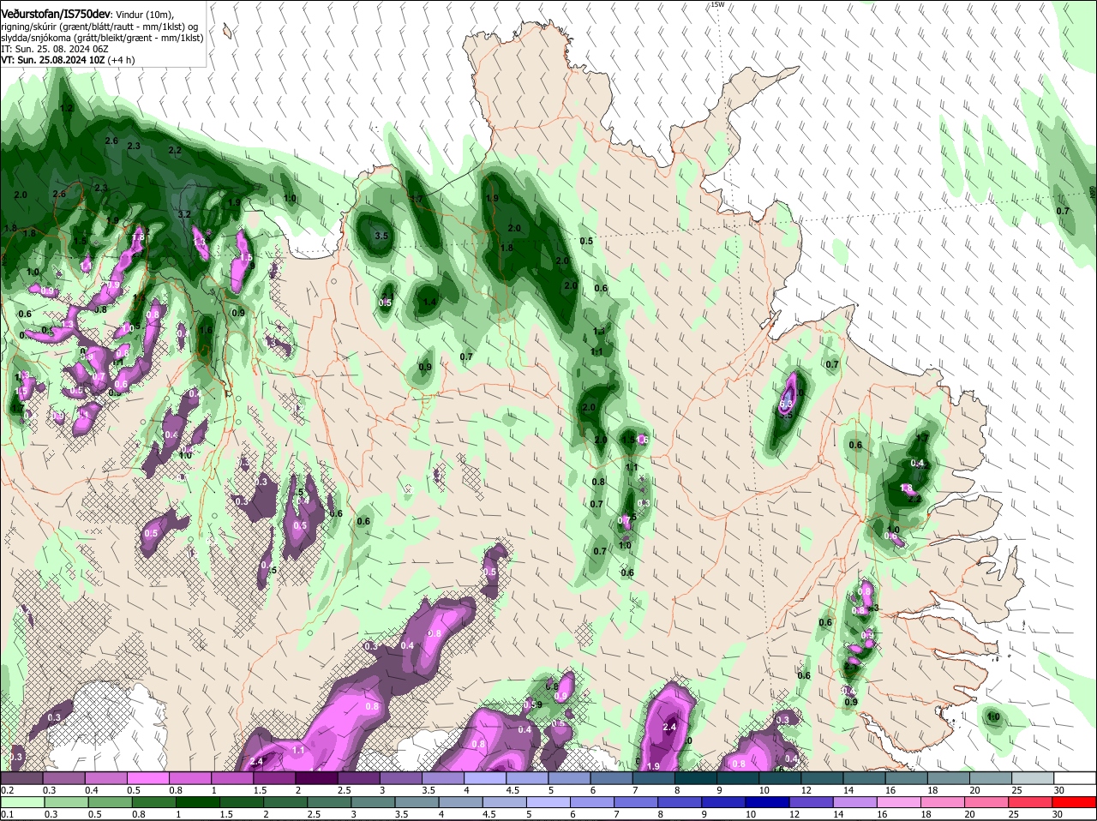
Task: Click the small island near the legend box
Action: tap(227, 33)
